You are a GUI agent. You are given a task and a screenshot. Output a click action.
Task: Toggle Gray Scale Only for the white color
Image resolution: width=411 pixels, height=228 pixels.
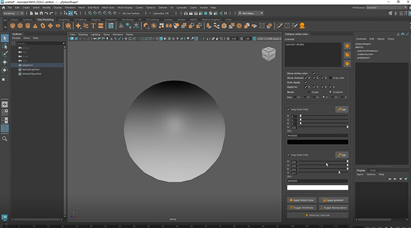288,155
